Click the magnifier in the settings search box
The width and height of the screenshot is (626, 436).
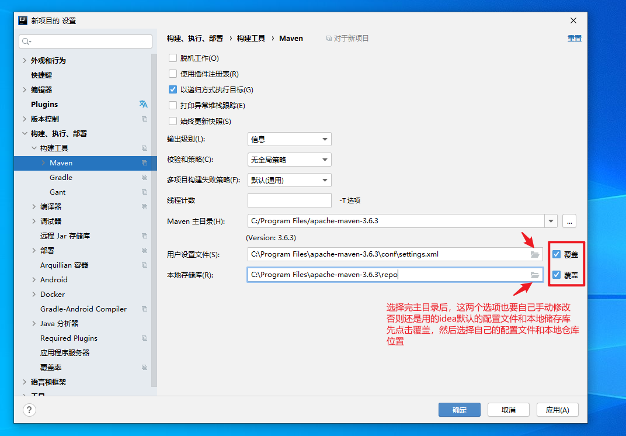27,41
